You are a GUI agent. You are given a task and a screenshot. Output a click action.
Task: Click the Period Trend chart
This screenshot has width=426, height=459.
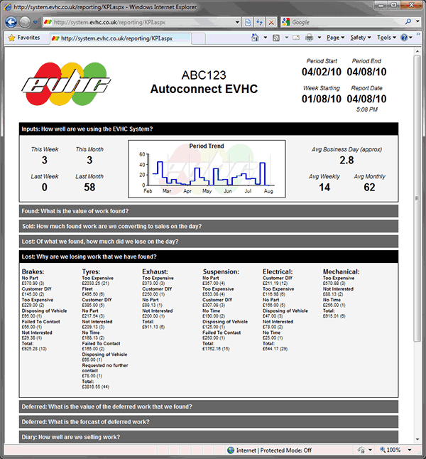tap(207, 168)
